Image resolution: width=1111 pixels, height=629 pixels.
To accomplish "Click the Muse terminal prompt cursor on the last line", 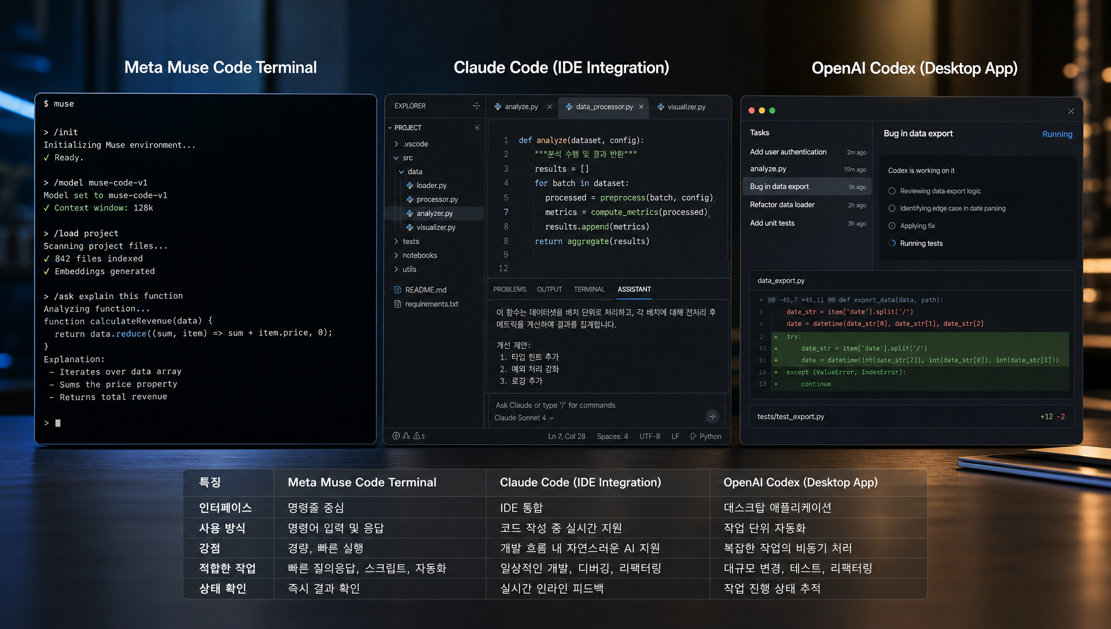I will 58,423.
